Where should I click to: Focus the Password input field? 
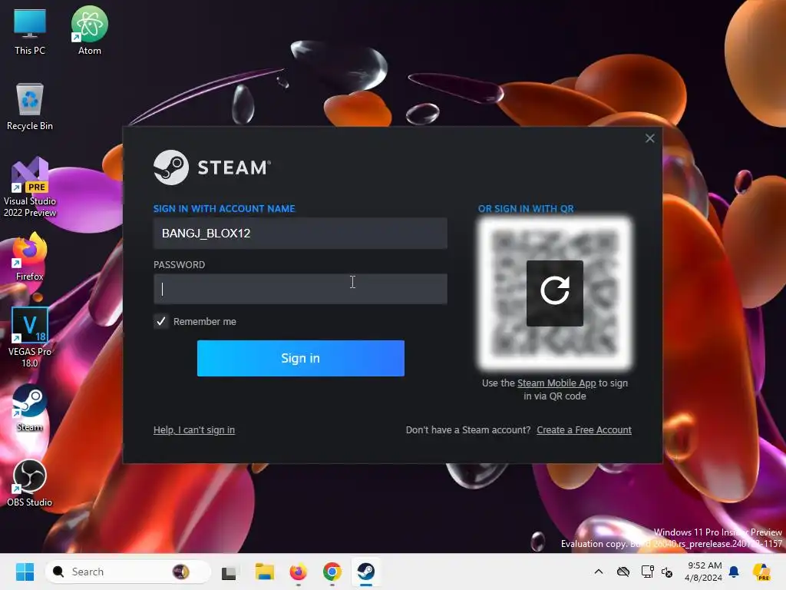(x=300, y=289)
